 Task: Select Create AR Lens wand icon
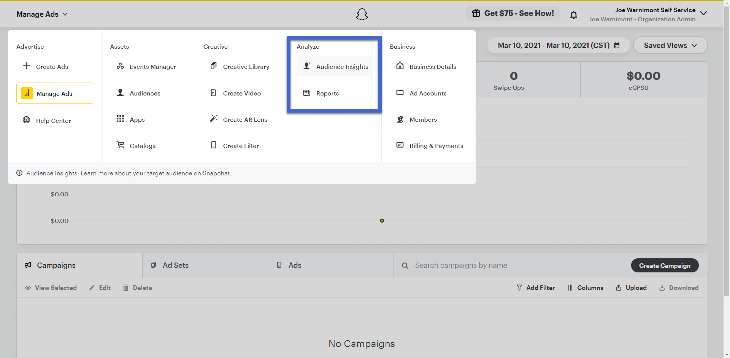214,119
